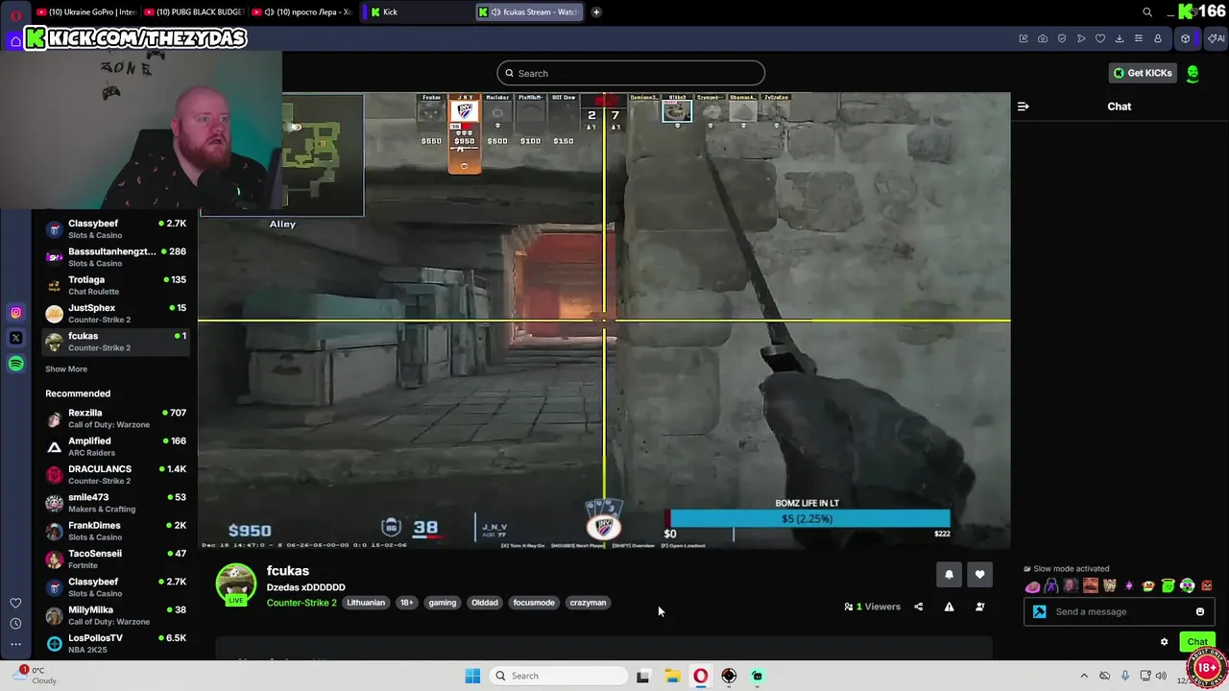This screenshot has width=1229, height=691.
Task: Open the shield privacy protection icon
Action: click(1062, 38)
